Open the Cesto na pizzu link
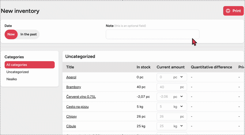 tap(77, 107)
